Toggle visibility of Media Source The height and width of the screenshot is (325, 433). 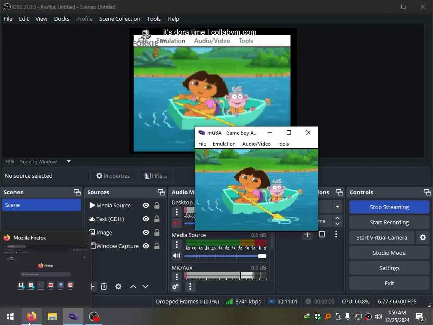[x=146, y=205]
